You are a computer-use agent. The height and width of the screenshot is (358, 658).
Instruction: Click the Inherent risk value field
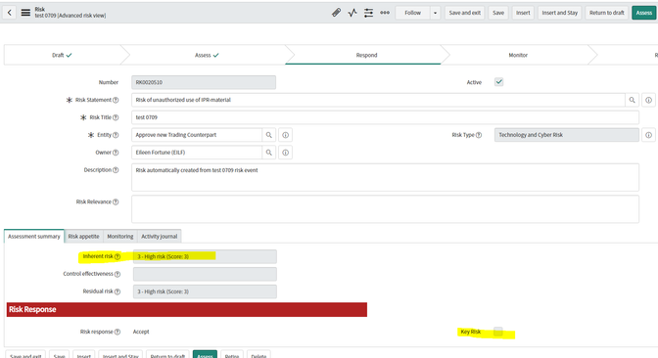click(205, 256)
